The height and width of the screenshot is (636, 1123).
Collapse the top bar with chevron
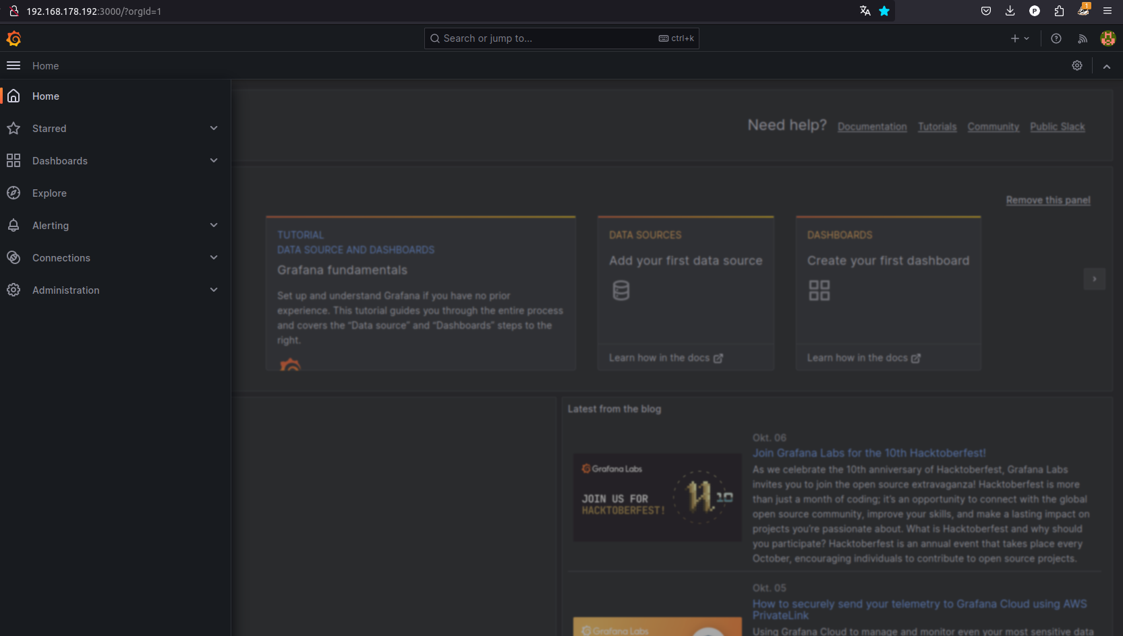(x=1107, y=66)
